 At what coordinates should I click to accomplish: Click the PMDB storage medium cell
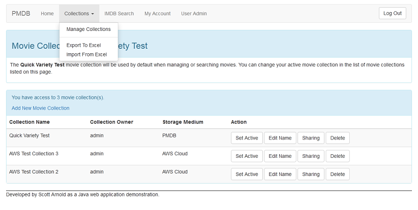[169, 135]
